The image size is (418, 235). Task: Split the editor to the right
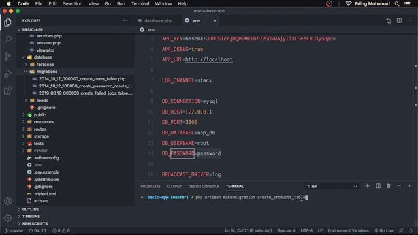pos(399,20)
